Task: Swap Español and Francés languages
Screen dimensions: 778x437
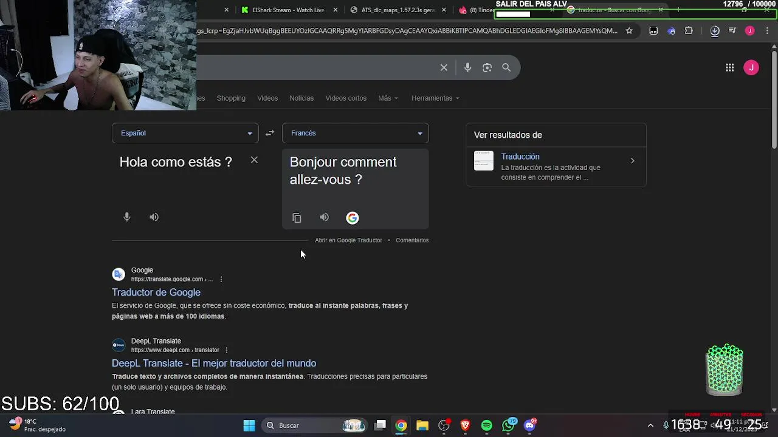Action: point(270,133)
